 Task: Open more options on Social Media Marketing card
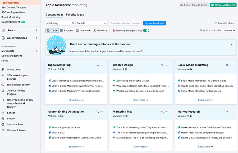pyautogui.click(x=231, y=65)
